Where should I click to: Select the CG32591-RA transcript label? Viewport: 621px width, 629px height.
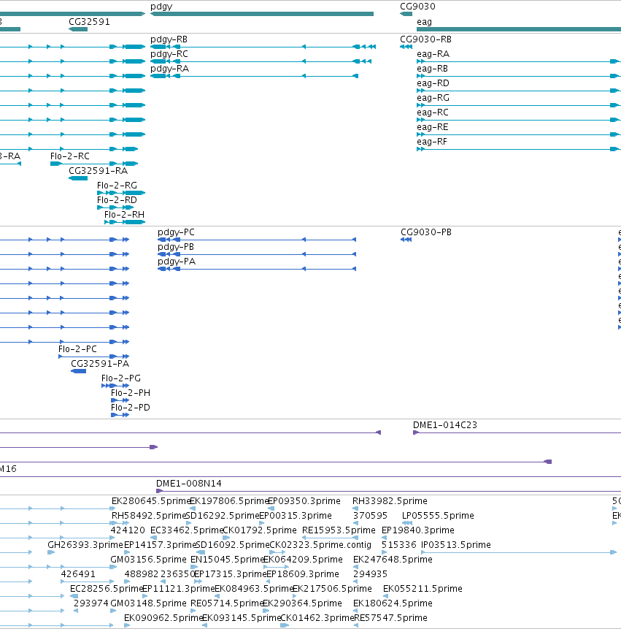pyautogui.click(x=99, y=171)
